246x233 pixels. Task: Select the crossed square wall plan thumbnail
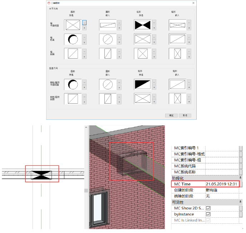pos(73,25)
